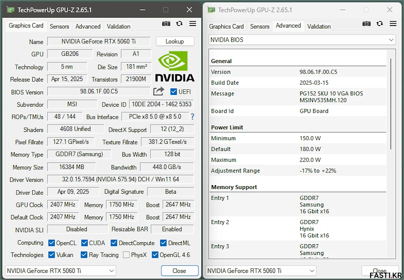Toggle the Ray Tracing checkbox
The image size is (404, 280).
(84, 255)
